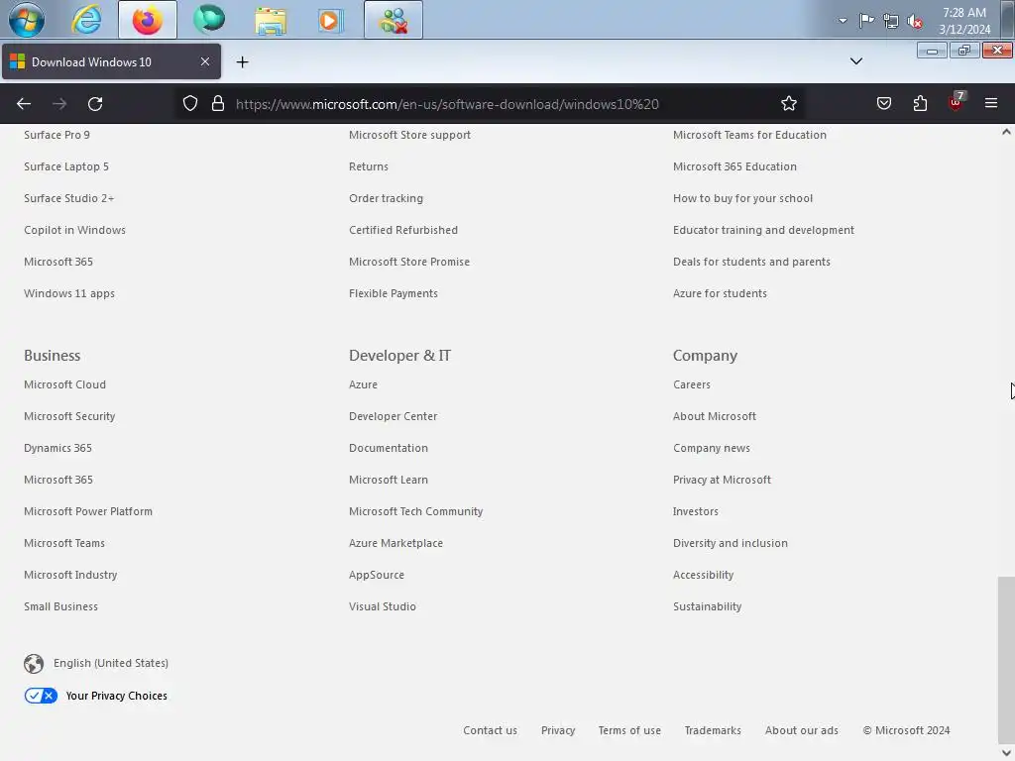Open Careers link
Screen dimensions: 1015x761
coord(691,384)
